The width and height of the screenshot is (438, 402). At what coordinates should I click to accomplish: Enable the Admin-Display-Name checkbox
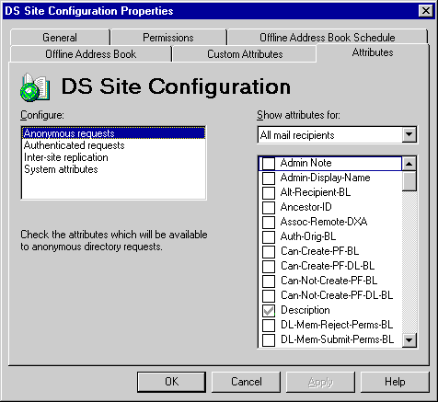pyautogui.click(x=269, y=178)
